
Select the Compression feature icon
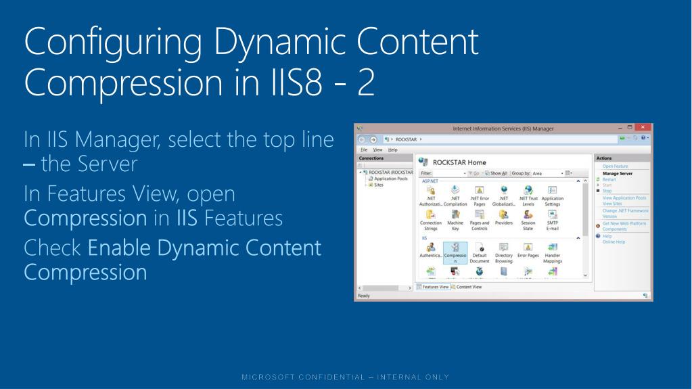(455, 253)
